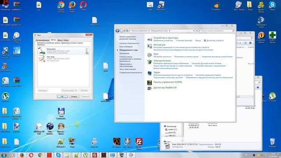Click the Devices and Printers icon in Control Panel
281x158 pixels.
point(149,39)
